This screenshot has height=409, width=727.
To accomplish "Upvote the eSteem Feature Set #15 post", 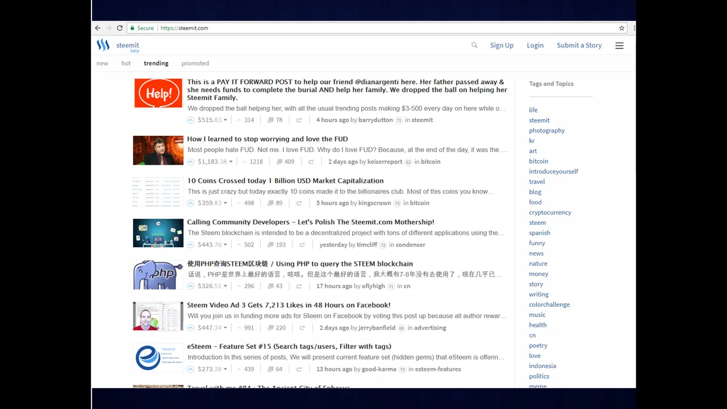I will pyautogui.click(x=191, y=369).
